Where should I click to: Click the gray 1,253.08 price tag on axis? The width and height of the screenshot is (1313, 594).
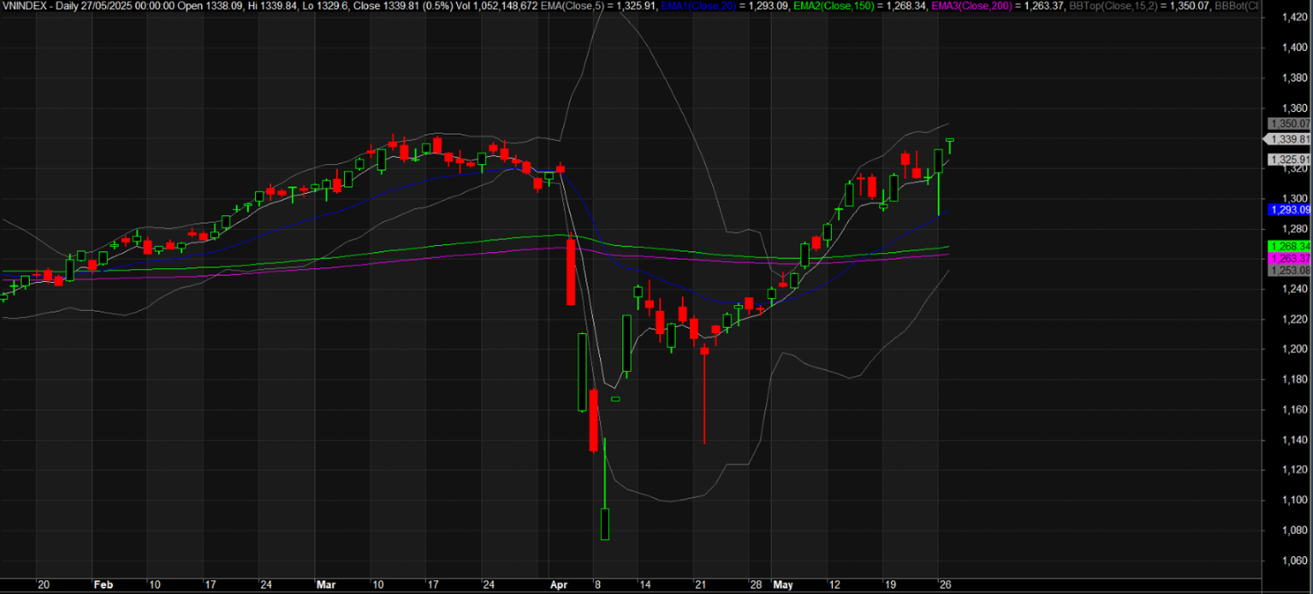click(1289, 270)
